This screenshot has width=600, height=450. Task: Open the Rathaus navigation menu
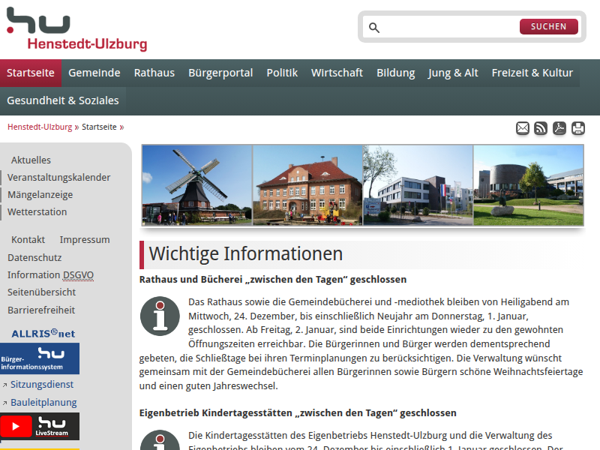pyautogui.click(x=154, y=73)
